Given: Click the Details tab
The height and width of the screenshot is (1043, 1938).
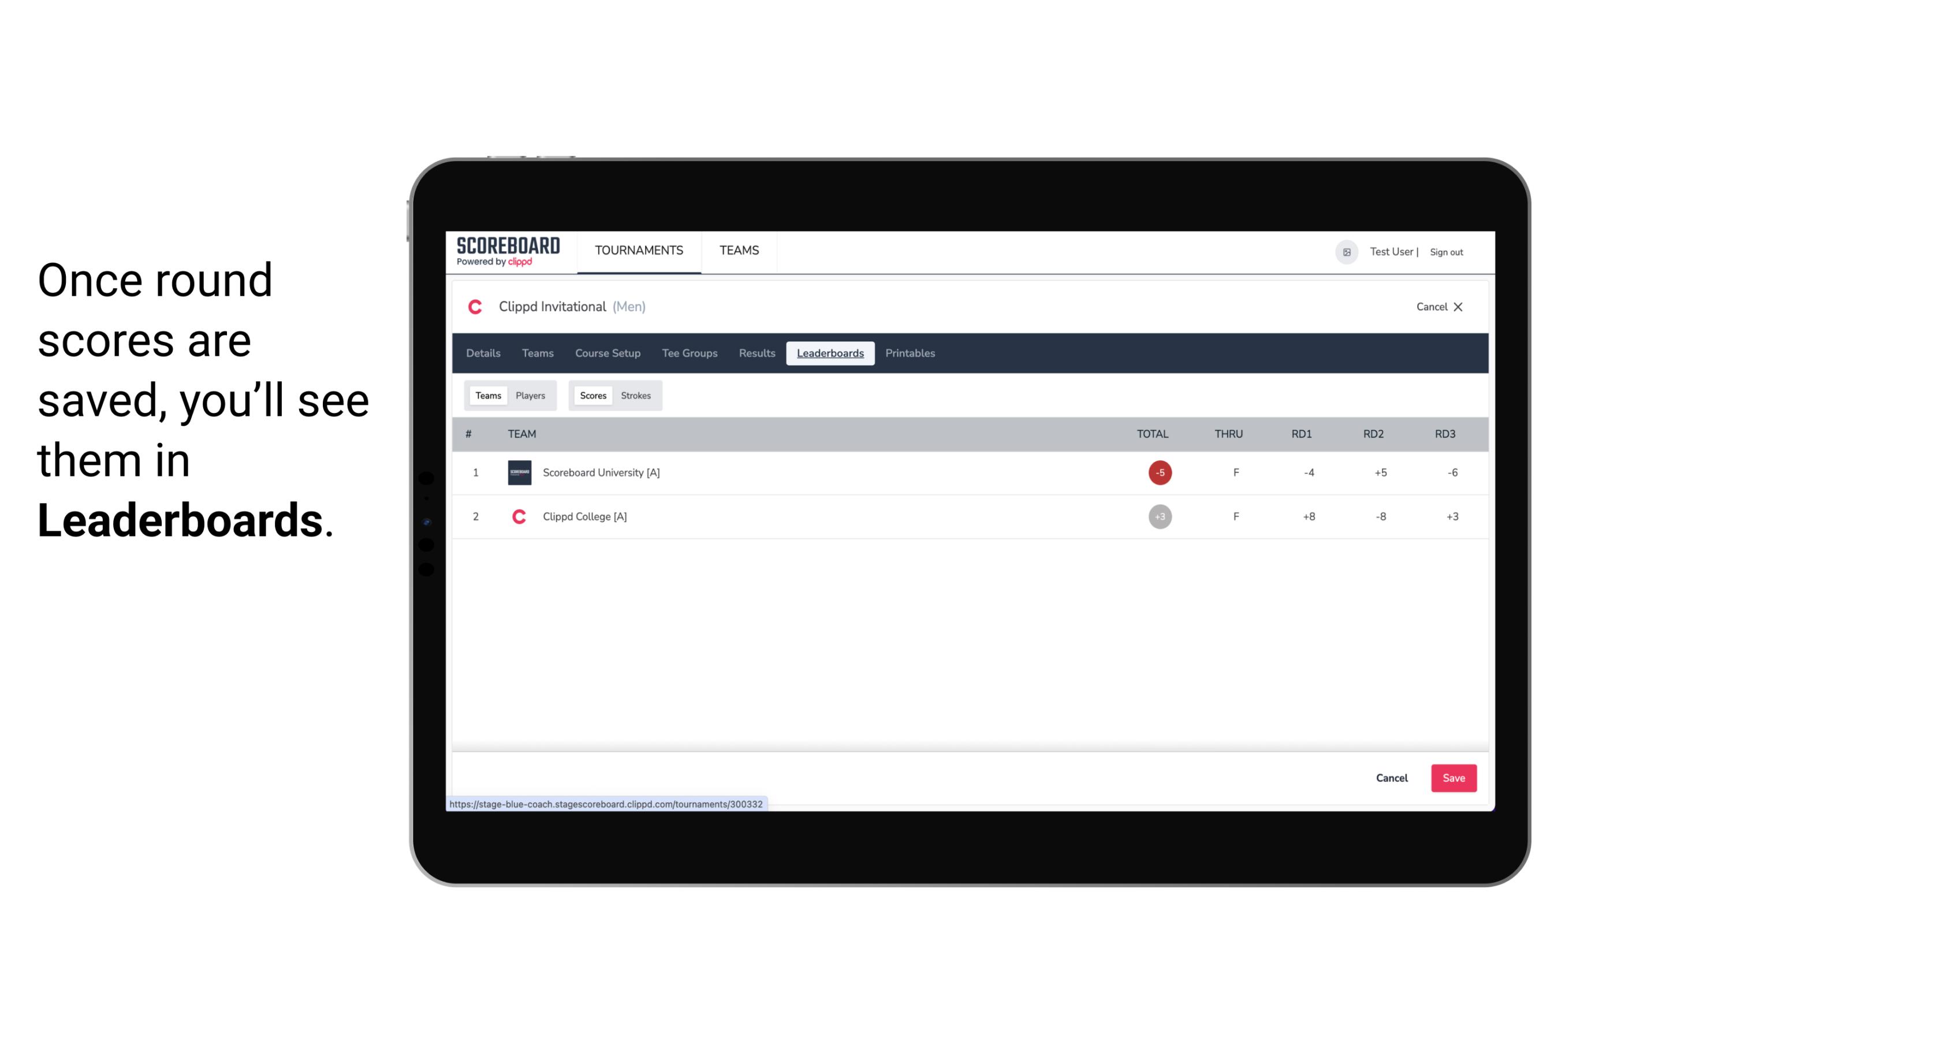Looking at the screenshot, I should tap(483, 353).
